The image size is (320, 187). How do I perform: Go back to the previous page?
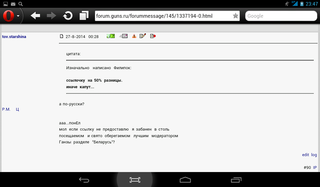click(35, 16)
